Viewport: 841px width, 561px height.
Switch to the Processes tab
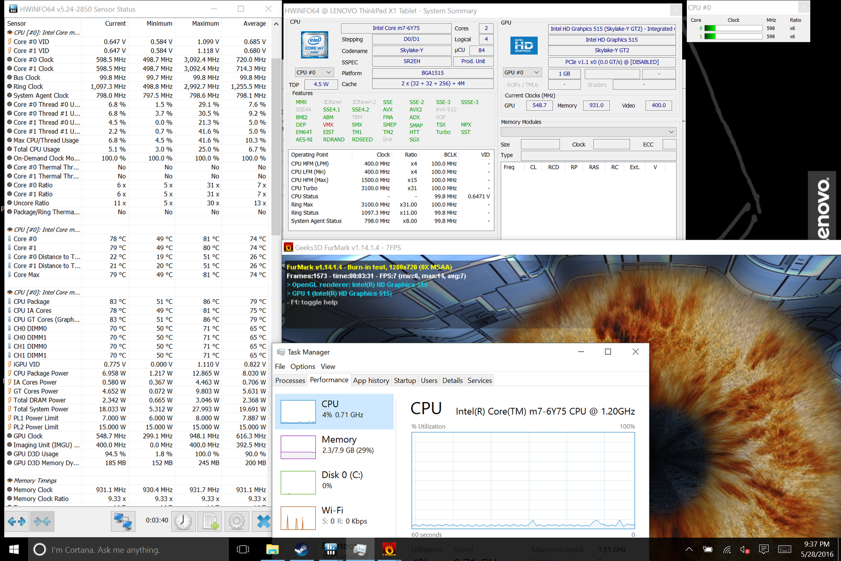point(290,381)
